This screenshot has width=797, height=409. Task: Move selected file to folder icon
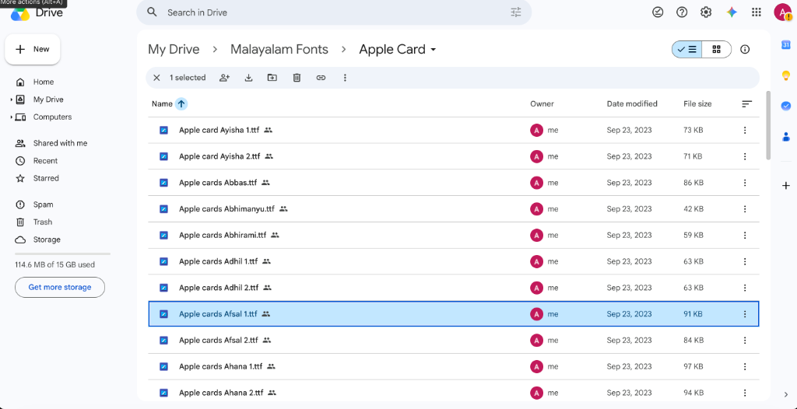(272, 78)
